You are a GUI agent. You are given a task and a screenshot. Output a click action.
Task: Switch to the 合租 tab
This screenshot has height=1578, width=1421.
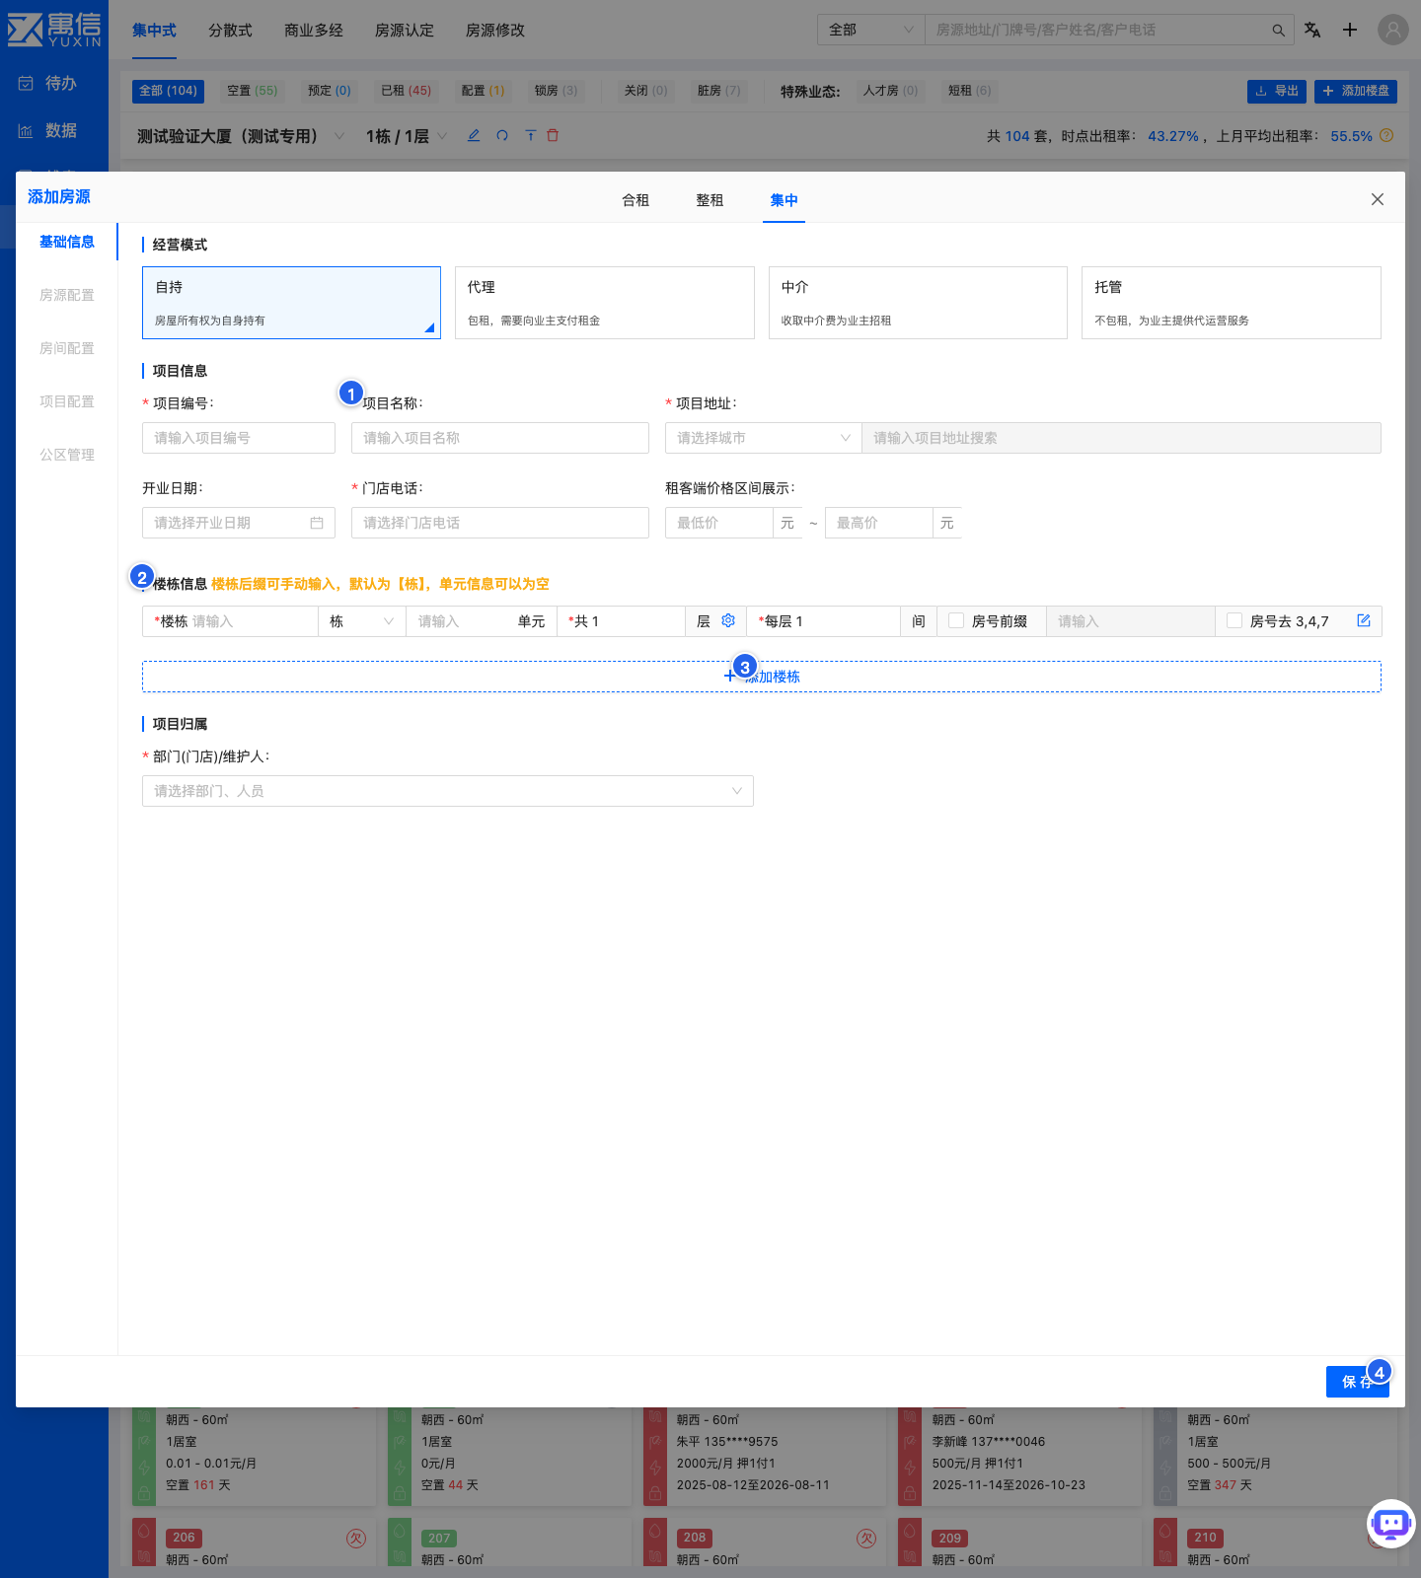tap(636, 200)
